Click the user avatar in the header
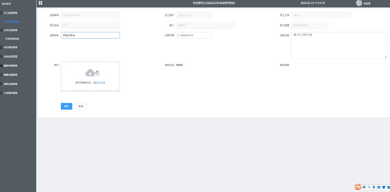 [x=359, y=3]
